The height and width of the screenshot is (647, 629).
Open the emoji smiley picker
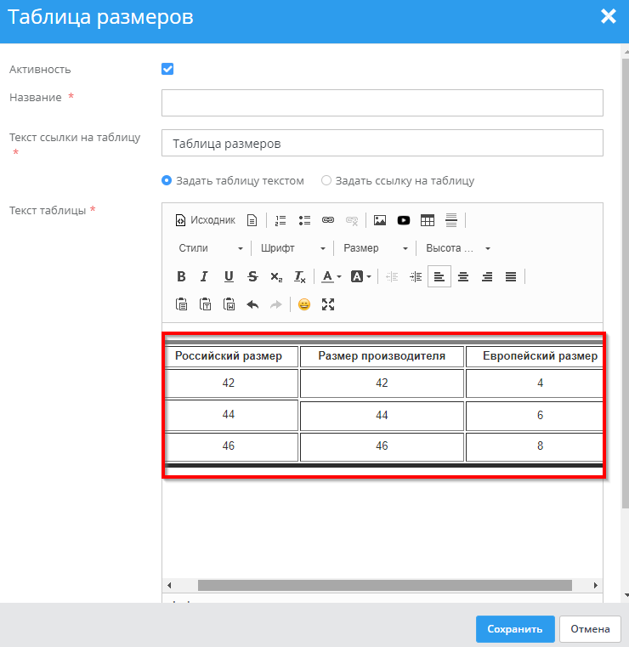tap(304, 304)
